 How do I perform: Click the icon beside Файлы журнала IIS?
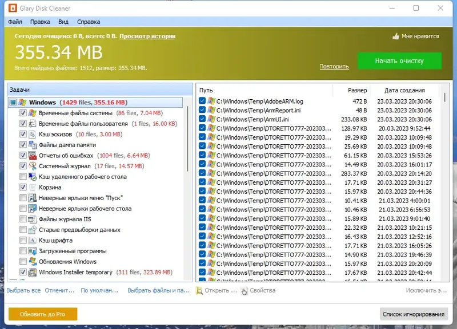(33, 219)
